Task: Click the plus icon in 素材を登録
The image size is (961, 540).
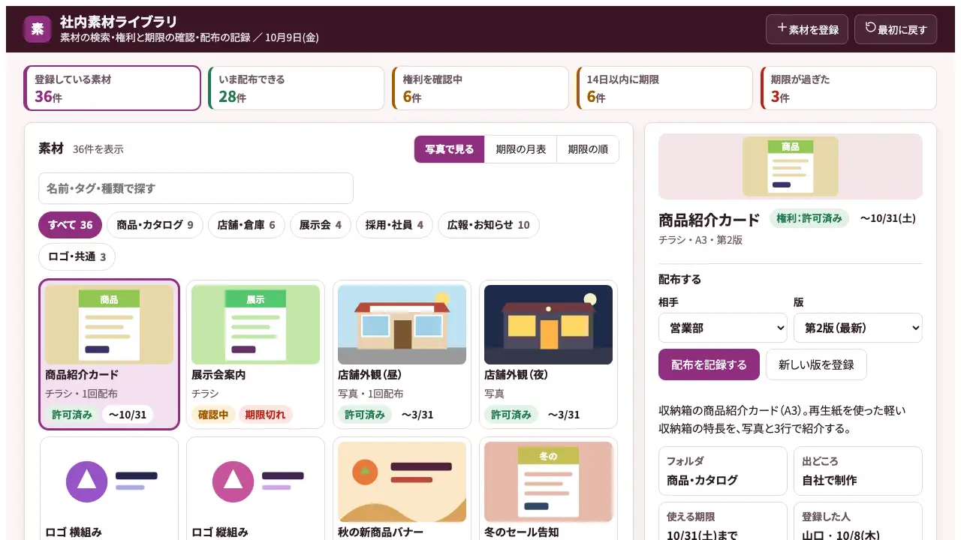Action: [782, 28]
